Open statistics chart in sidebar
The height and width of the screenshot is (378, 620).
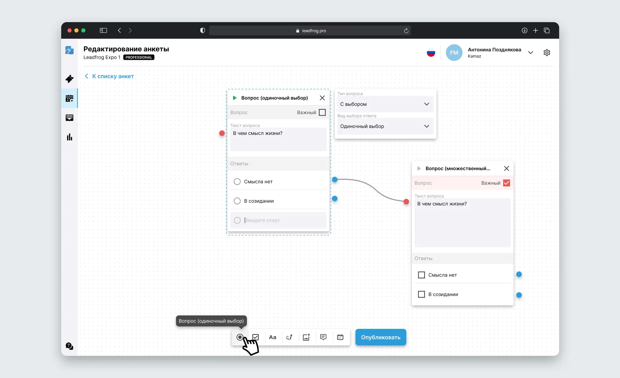click(70, 137)
